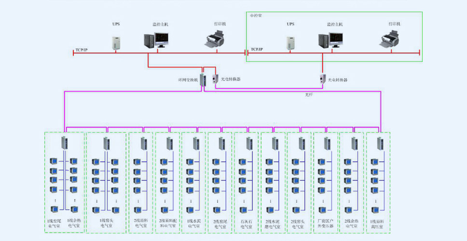The height and width of the screenshot is (241, 467).
Task: Select the switch in the 2线余热电气室
Action: [x=355, y=143]
